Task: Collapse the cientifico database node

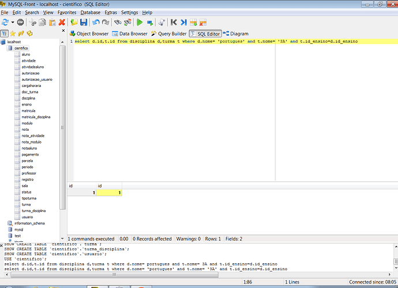Action: 22,48
